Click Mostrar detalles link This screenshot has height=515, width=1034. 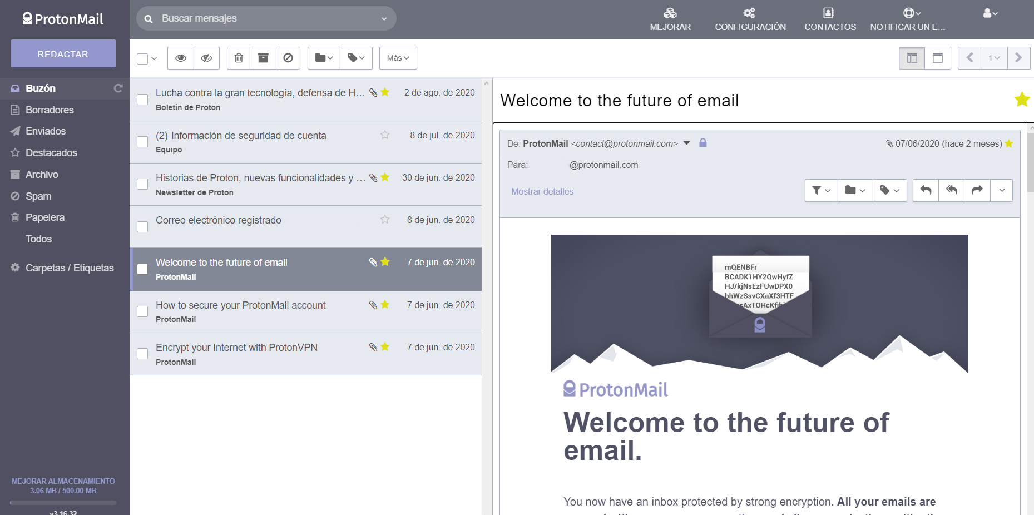542,191
